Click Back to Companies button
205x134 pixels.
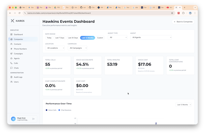pyautogui.click(x=183, y=22)
